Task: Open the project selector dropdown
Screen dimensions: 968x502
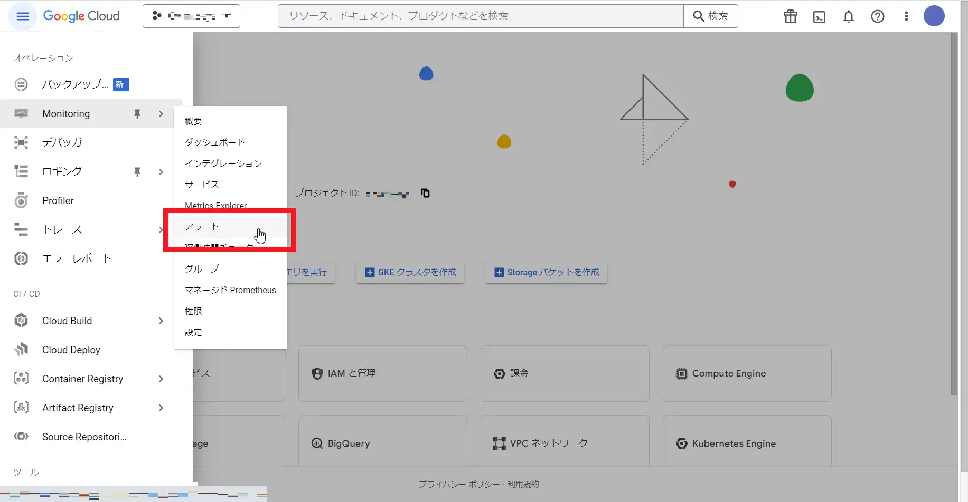Action: [191, 16]
